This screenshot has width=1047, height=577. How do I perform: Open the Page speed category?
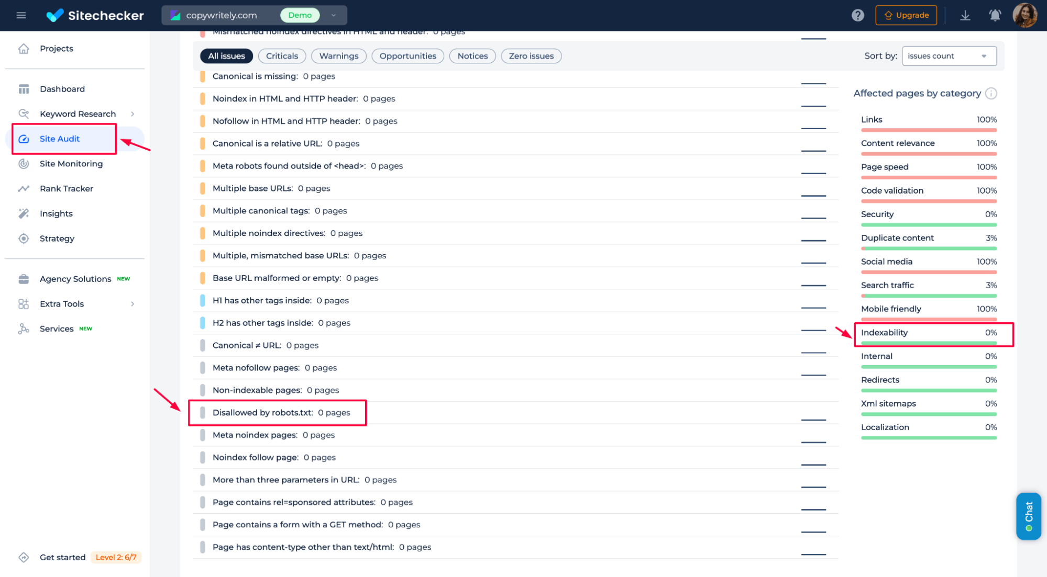tap(929, 171)
